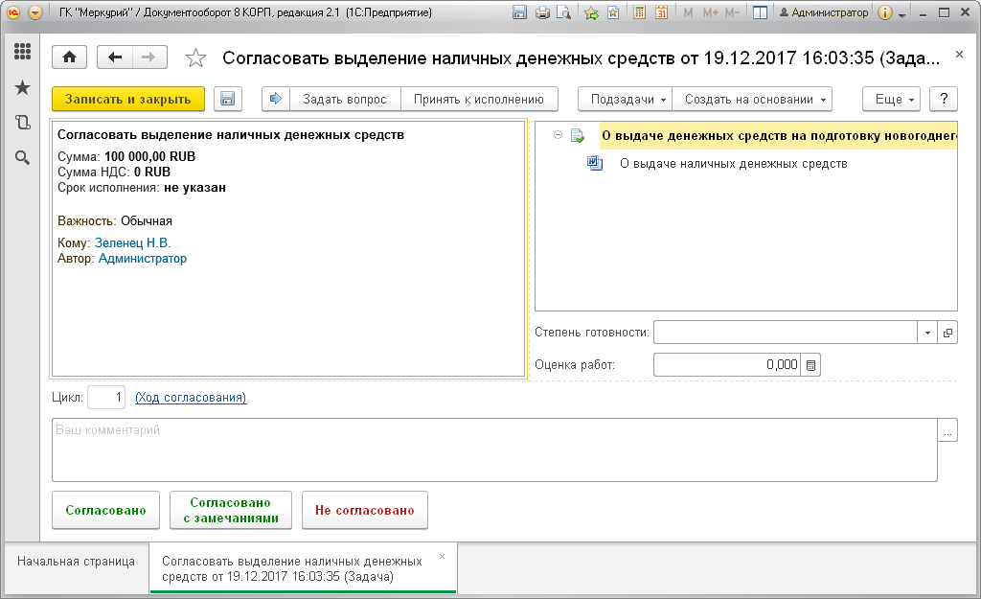Open comment selection ellipsis button

tap(947, 430)
